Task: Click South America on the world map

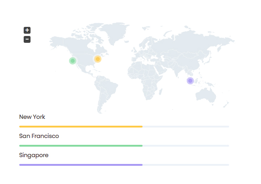Action: tap(105, 91)
